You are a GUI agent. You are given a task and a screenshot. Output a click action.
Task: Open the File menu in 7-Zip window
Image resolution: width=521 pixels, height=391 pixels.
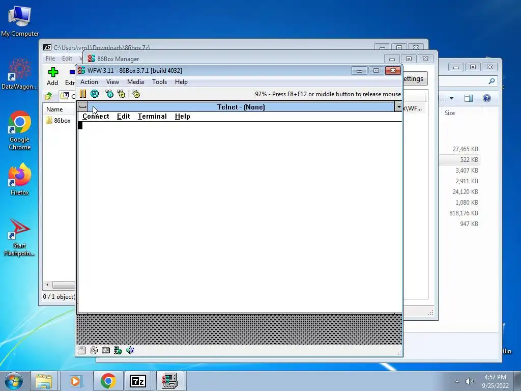50,59
